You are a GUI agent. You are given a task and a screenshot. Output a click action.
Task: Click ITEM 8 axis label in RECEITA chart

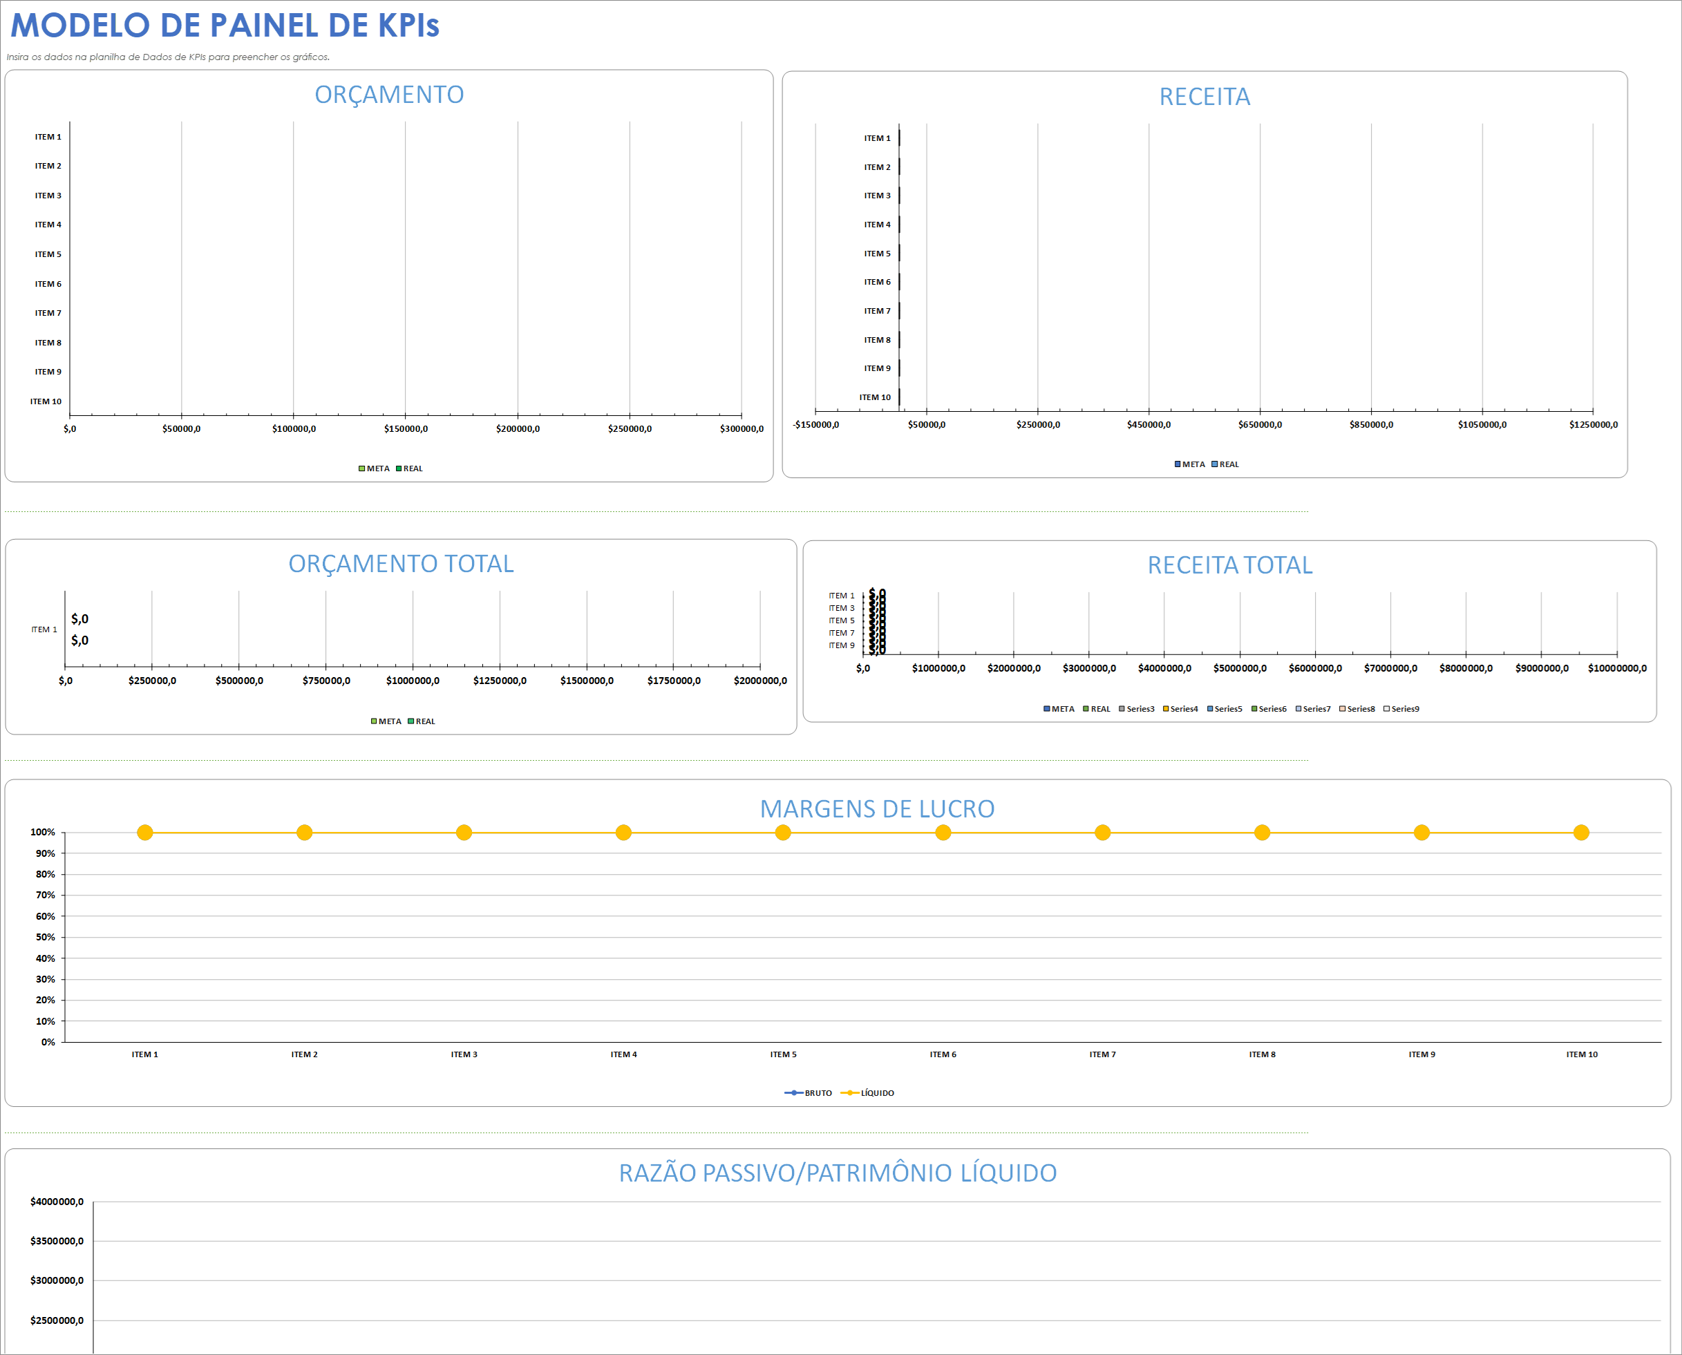[x=876, y=341]
